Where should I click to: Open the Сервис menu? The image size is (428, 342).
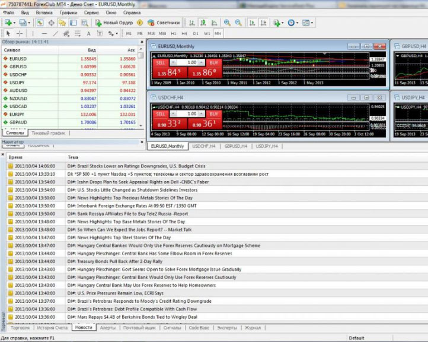tap(91, 12)
